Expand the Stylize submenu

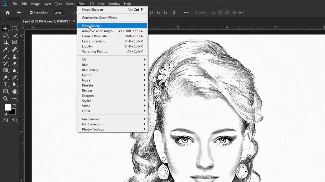(112, 101)
